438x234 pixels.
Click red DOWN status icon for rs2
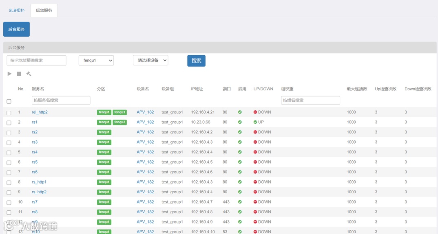tap(255, 132)
